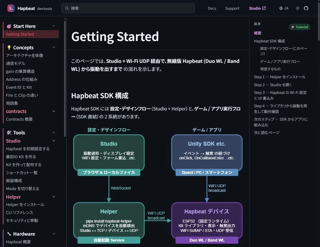Jump to Step 1 — Helper をインストール
The width and height of the screenshot is (320, 247).
coord(280,77)
